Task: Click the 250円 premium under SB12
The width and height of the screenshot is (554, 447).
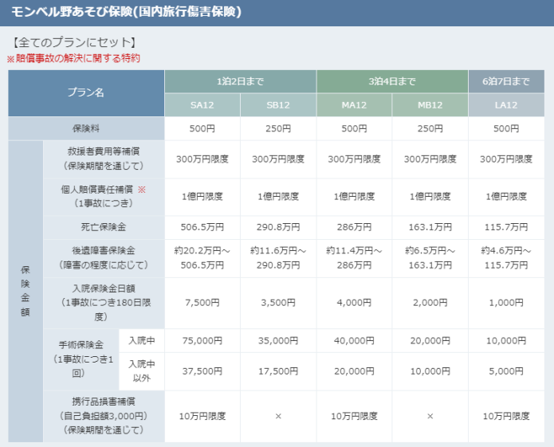Action: coord(278,128)
